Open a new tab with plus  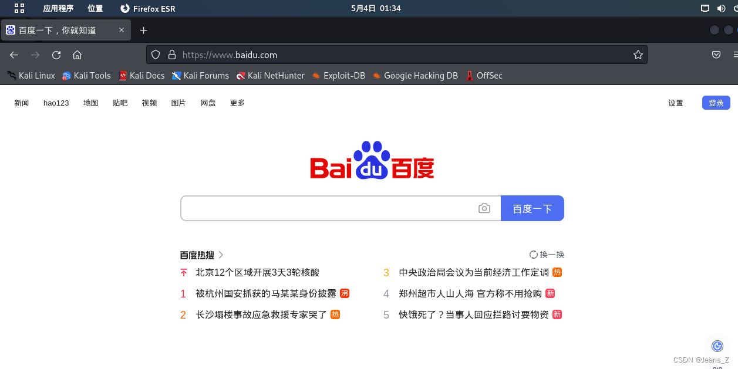(143, 30)
